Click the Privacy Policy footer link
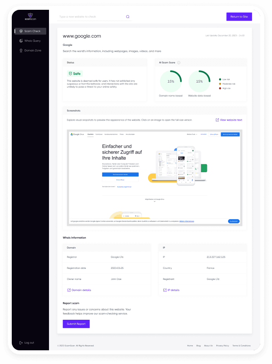This screenshot has width=272, height=364. pyautogui.click(x=223, y=346)
